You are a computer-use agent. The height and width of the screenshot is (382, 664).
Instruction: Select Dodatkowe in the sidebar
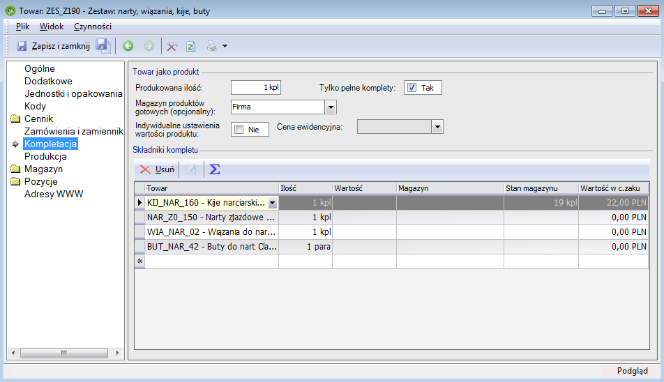pos(48,81)
